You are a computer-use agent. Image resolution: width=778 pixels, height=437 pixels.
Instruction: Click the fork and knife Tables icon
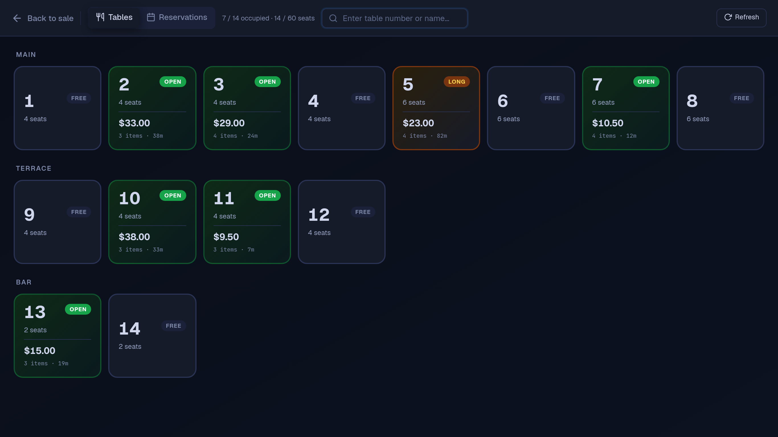100,17
